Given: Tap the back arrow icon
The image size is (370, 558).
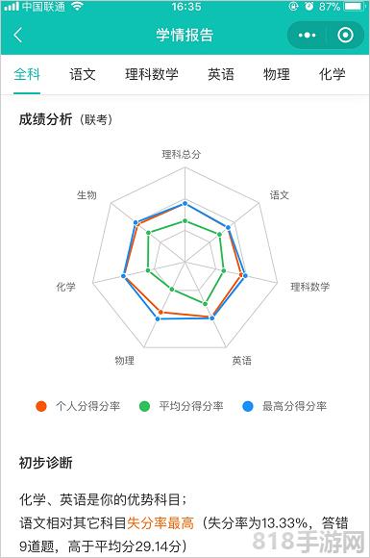Looking at the screenshot, I should click(18, 36).
